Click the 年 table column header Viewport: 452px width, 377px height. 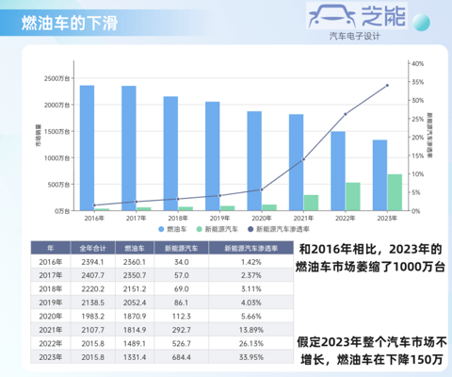click(50, 248)
